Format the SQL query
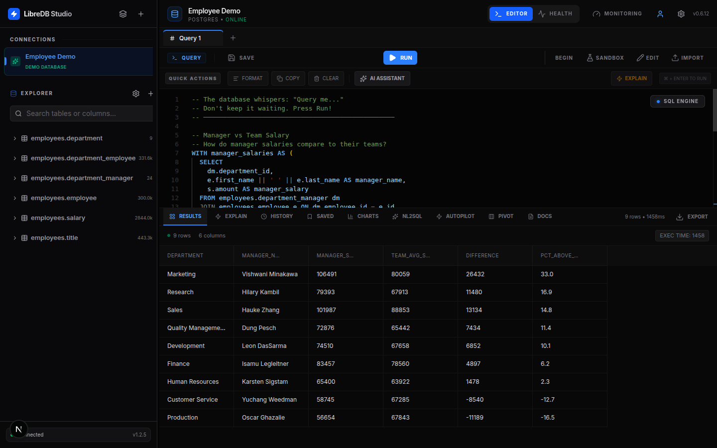 tap(248, 79)
